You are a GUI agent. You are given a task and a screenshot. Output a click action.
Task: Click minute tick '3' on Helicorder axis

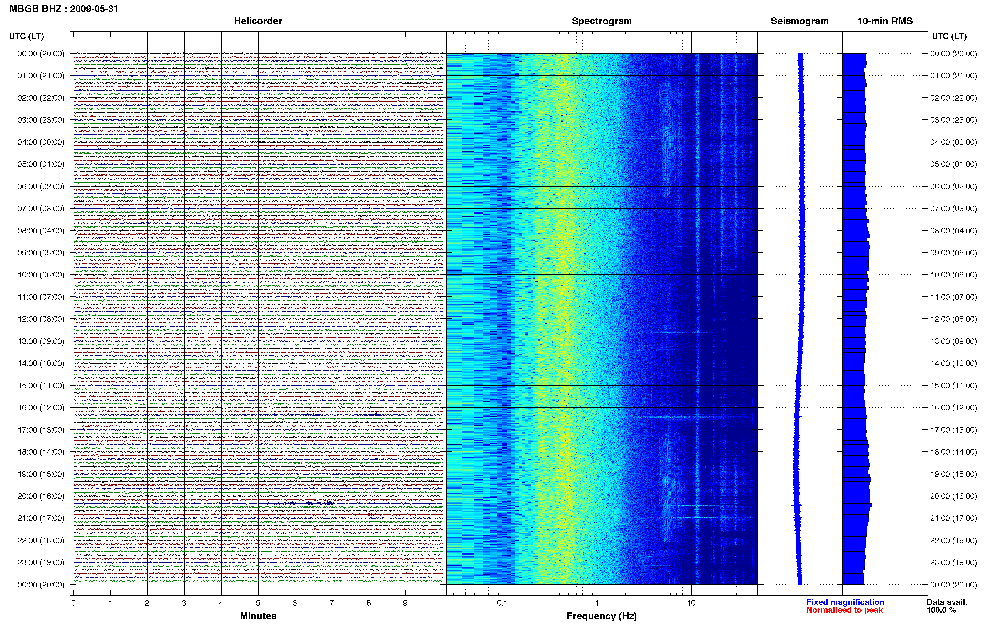pos(184,603)
